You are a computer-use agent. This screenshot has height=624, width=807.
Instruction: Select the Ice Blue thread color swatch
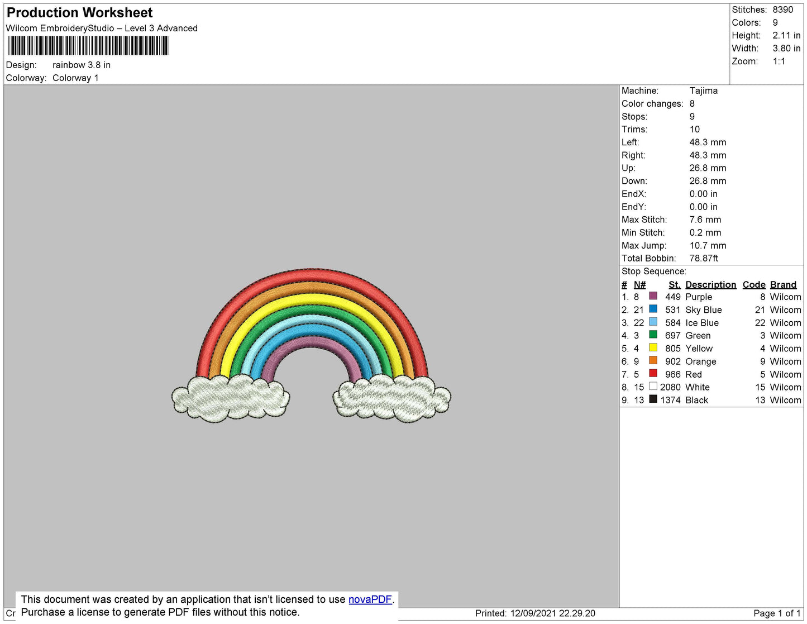pos(653,322)
